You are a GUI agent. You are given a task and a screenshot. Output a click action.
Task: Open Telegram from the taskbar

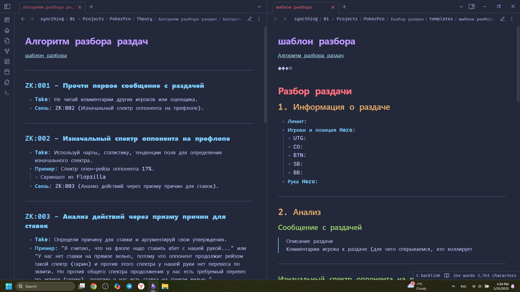pos(129,286)
